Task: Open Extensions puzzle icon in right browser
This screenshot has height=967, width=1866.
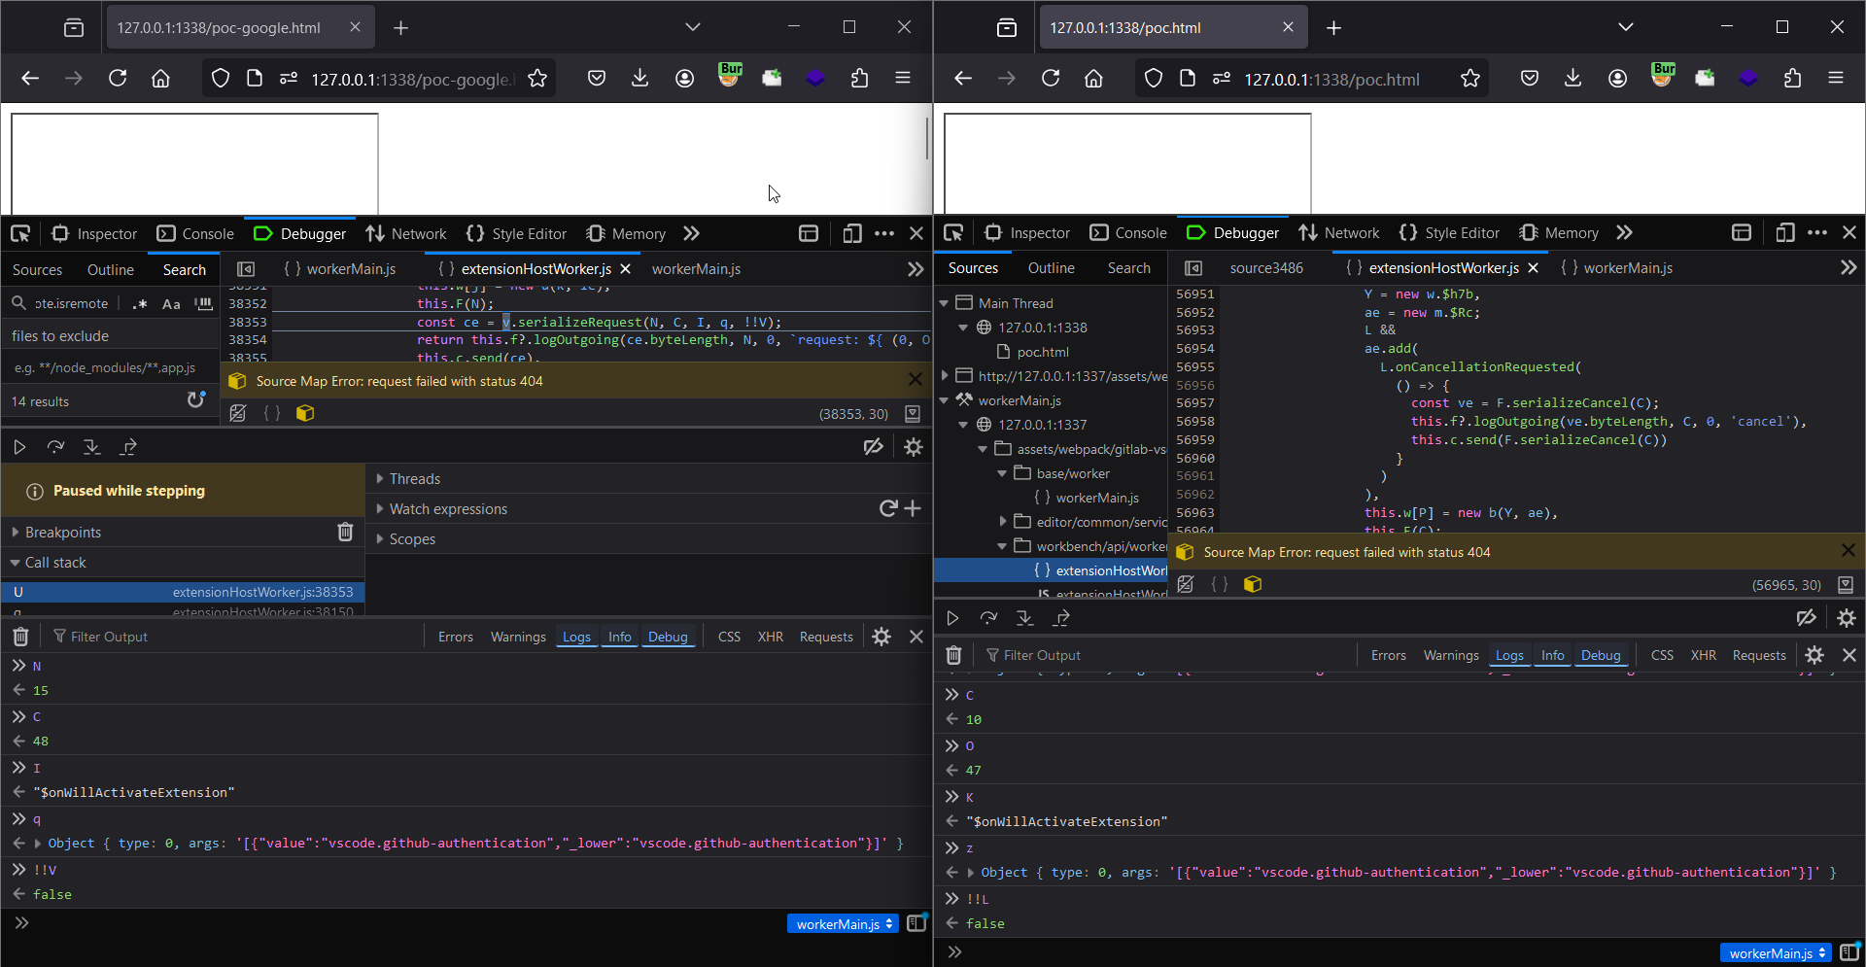Action: tap(1793, 78)
